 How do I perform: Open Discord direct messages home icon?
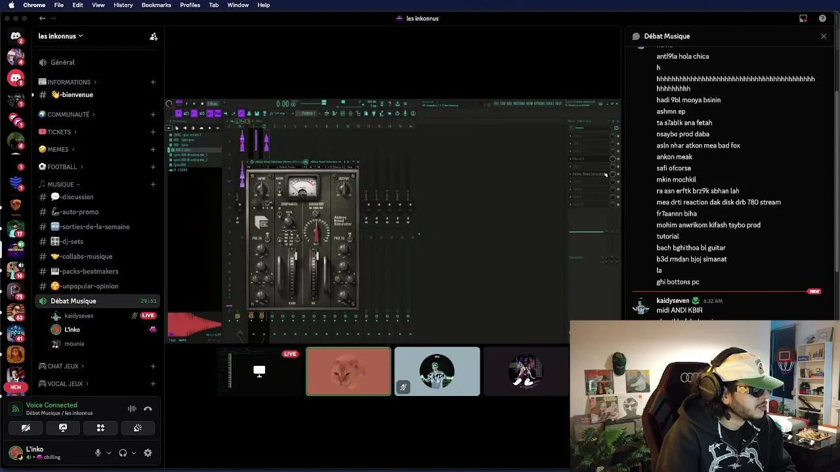tap(16, 36)
